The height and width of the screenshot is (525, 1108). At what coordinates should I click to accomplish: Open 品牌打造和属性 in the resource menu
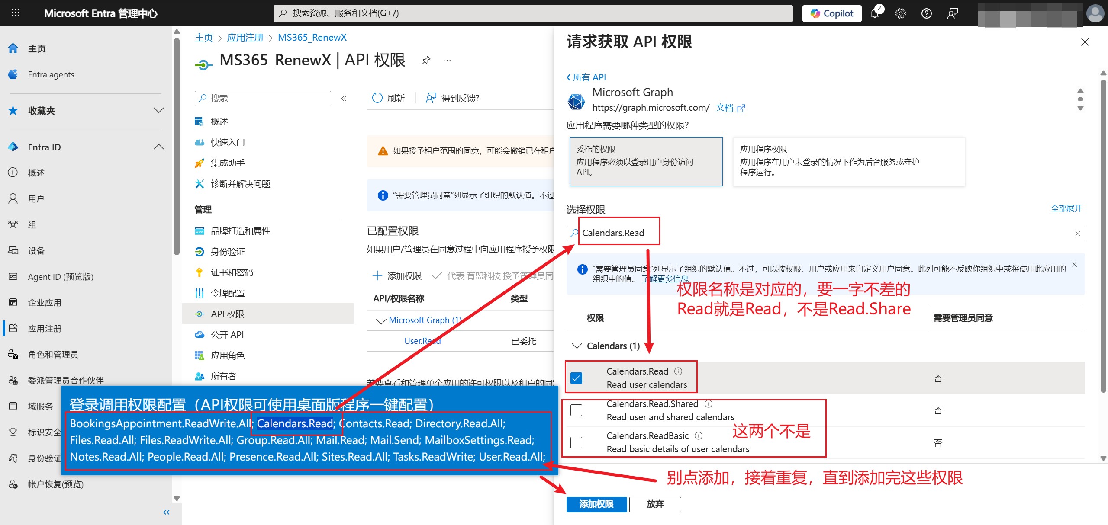tap(240, 231)
